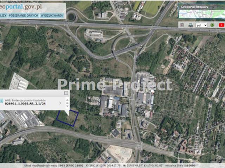225x168 pixels.
Task: Click the geoportal.gov.pl logo
Action: (26, 7)
